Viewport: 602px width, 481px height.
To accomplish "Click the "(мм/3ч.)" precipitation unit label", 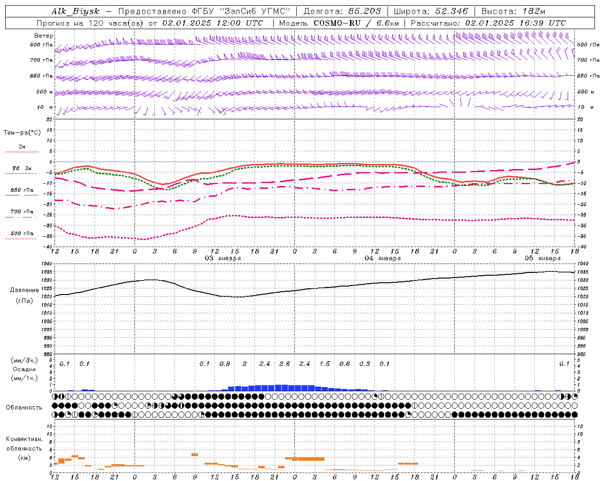I will point(24,360).
